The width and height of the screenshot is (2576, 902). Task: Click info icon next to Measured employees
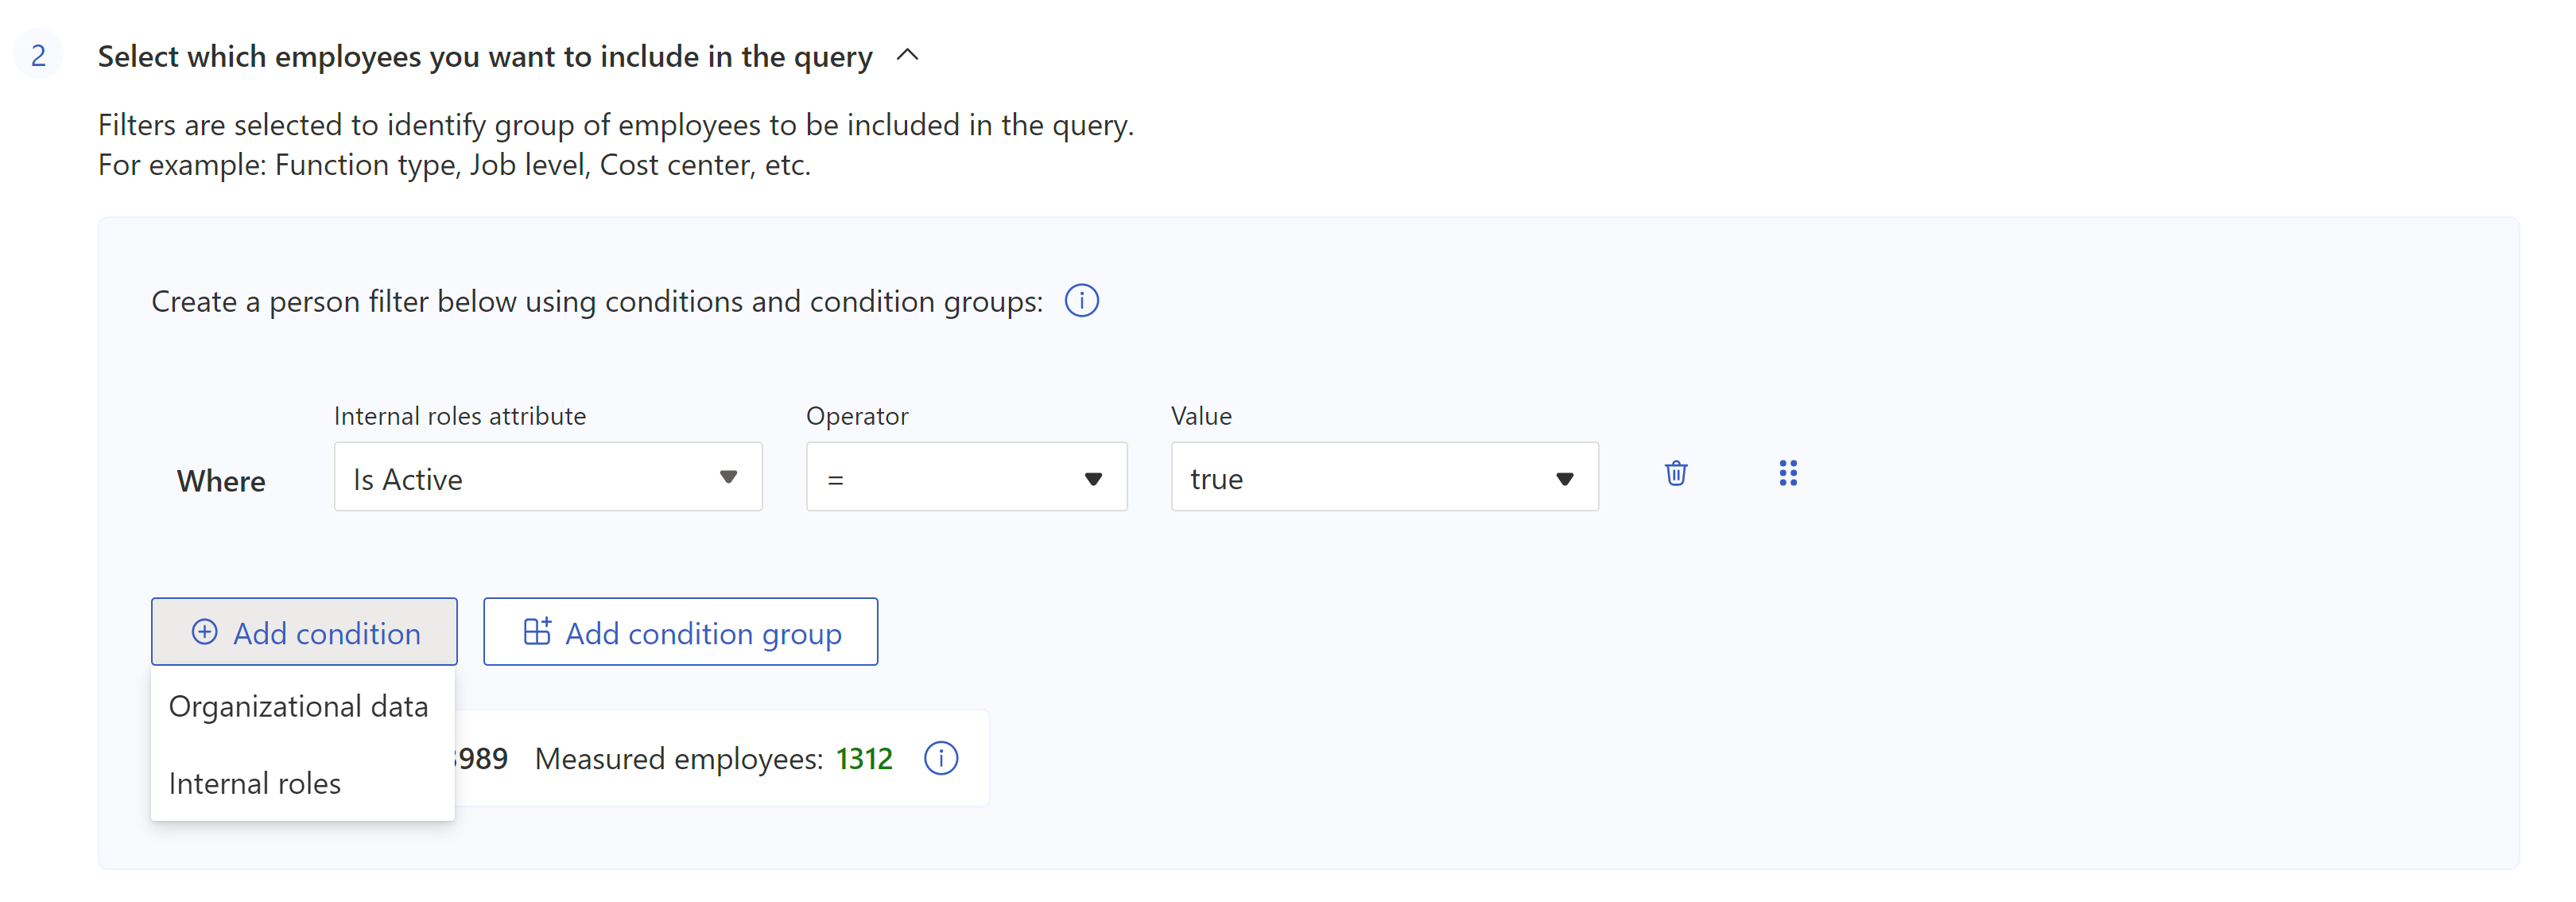(940, 759)
